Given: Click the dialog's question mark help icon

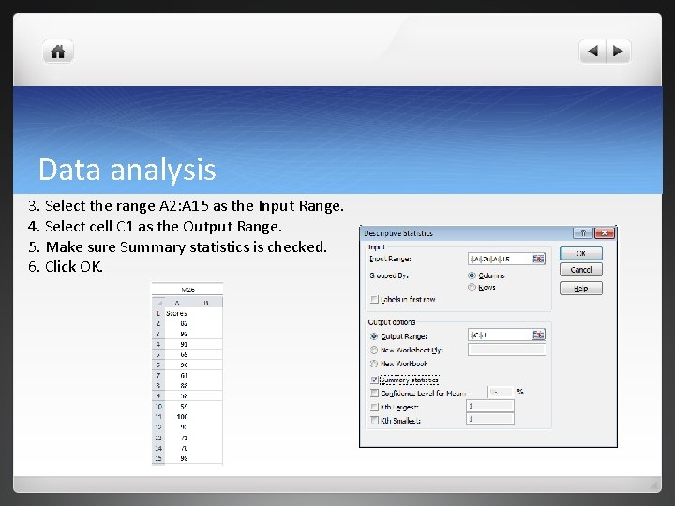Looking at the screenshot, I should click(583, 232).
